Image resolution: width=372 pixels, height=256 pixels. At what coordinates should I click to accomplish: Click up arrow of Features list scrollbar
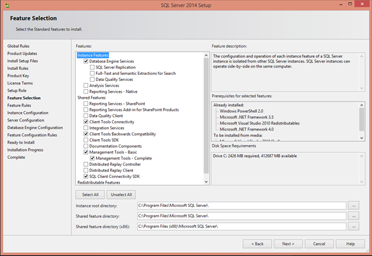point(206,55)
